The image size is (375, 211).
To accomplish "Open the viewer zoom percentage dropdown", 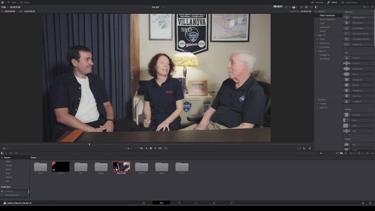I will point(5,7).
